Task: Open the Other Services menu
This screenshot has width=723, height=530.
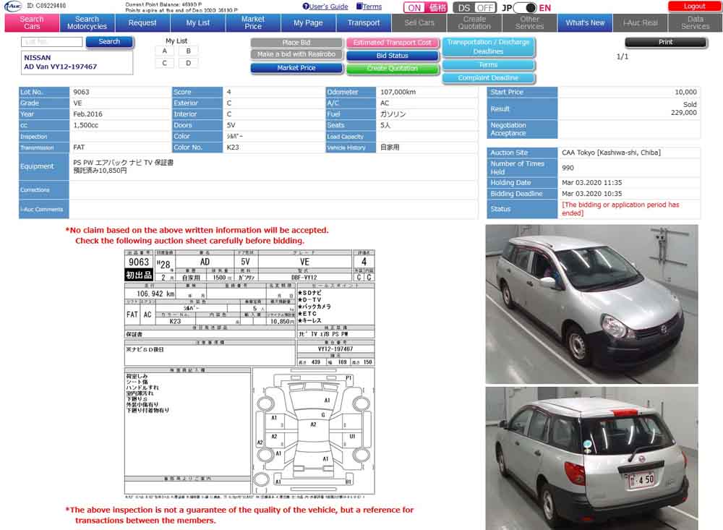Action: (530, 22)
